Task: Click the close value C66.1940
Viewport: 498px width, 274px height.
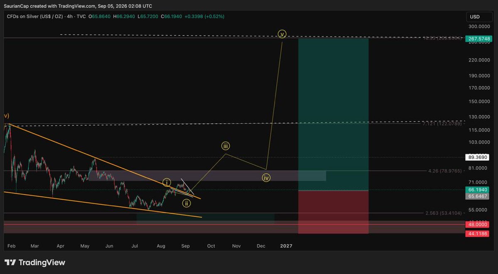Action: (172, 17)
